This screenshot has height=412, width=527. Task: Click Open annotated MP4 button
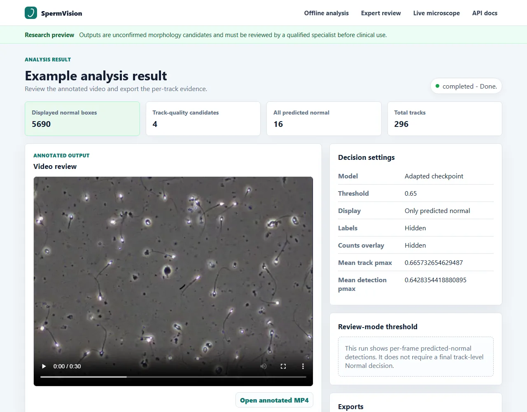tap(274, 400)
